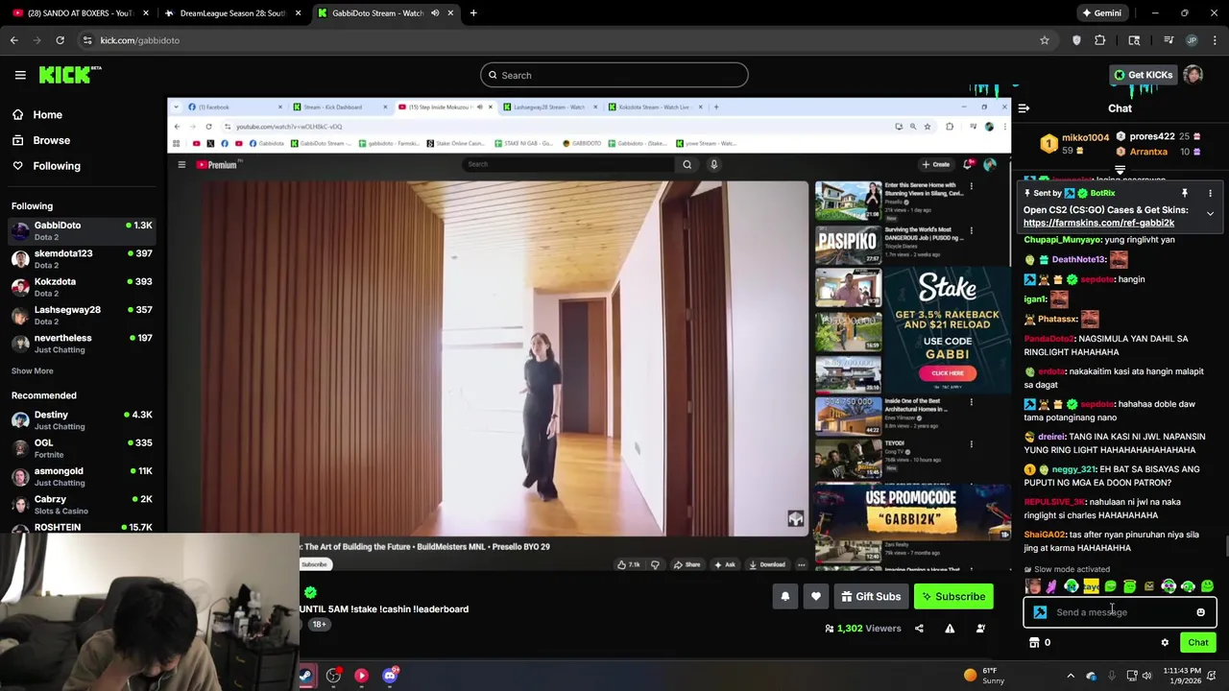Open the farmskins.com referral link
This screenshot has height=691, width=1229.
click(1098, 223)
